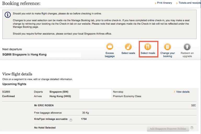Click the grey Redeem an upgrade arrow icon
Screen dimensions: 201x134
point(187,47)
